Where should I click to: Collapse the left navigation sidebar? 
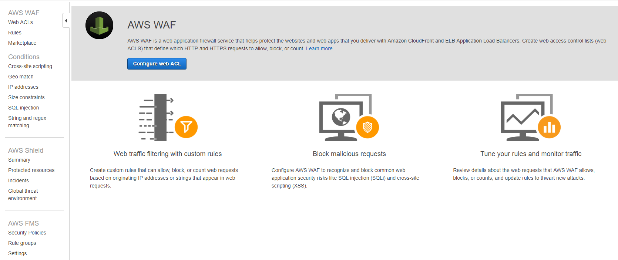(x=66, y=21)
